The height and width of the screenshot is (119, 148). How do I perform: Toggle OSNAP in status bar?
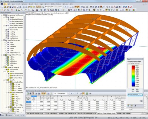pos(86,118)
